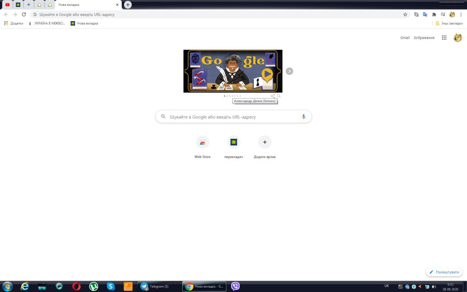467x292 pixels.
Task: Open Viber from the taskbar
Action: [x=235, y=287]
